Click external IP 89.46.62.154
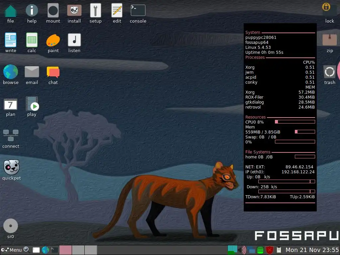340x255 pixels. [x=299, y=167]
